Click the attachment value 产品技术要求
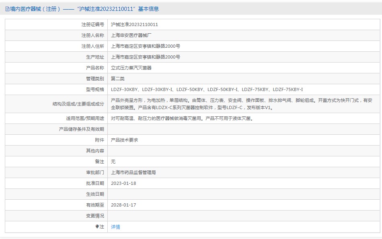Image resolution: width=382 pixels, height=239 pixels. 124,140
